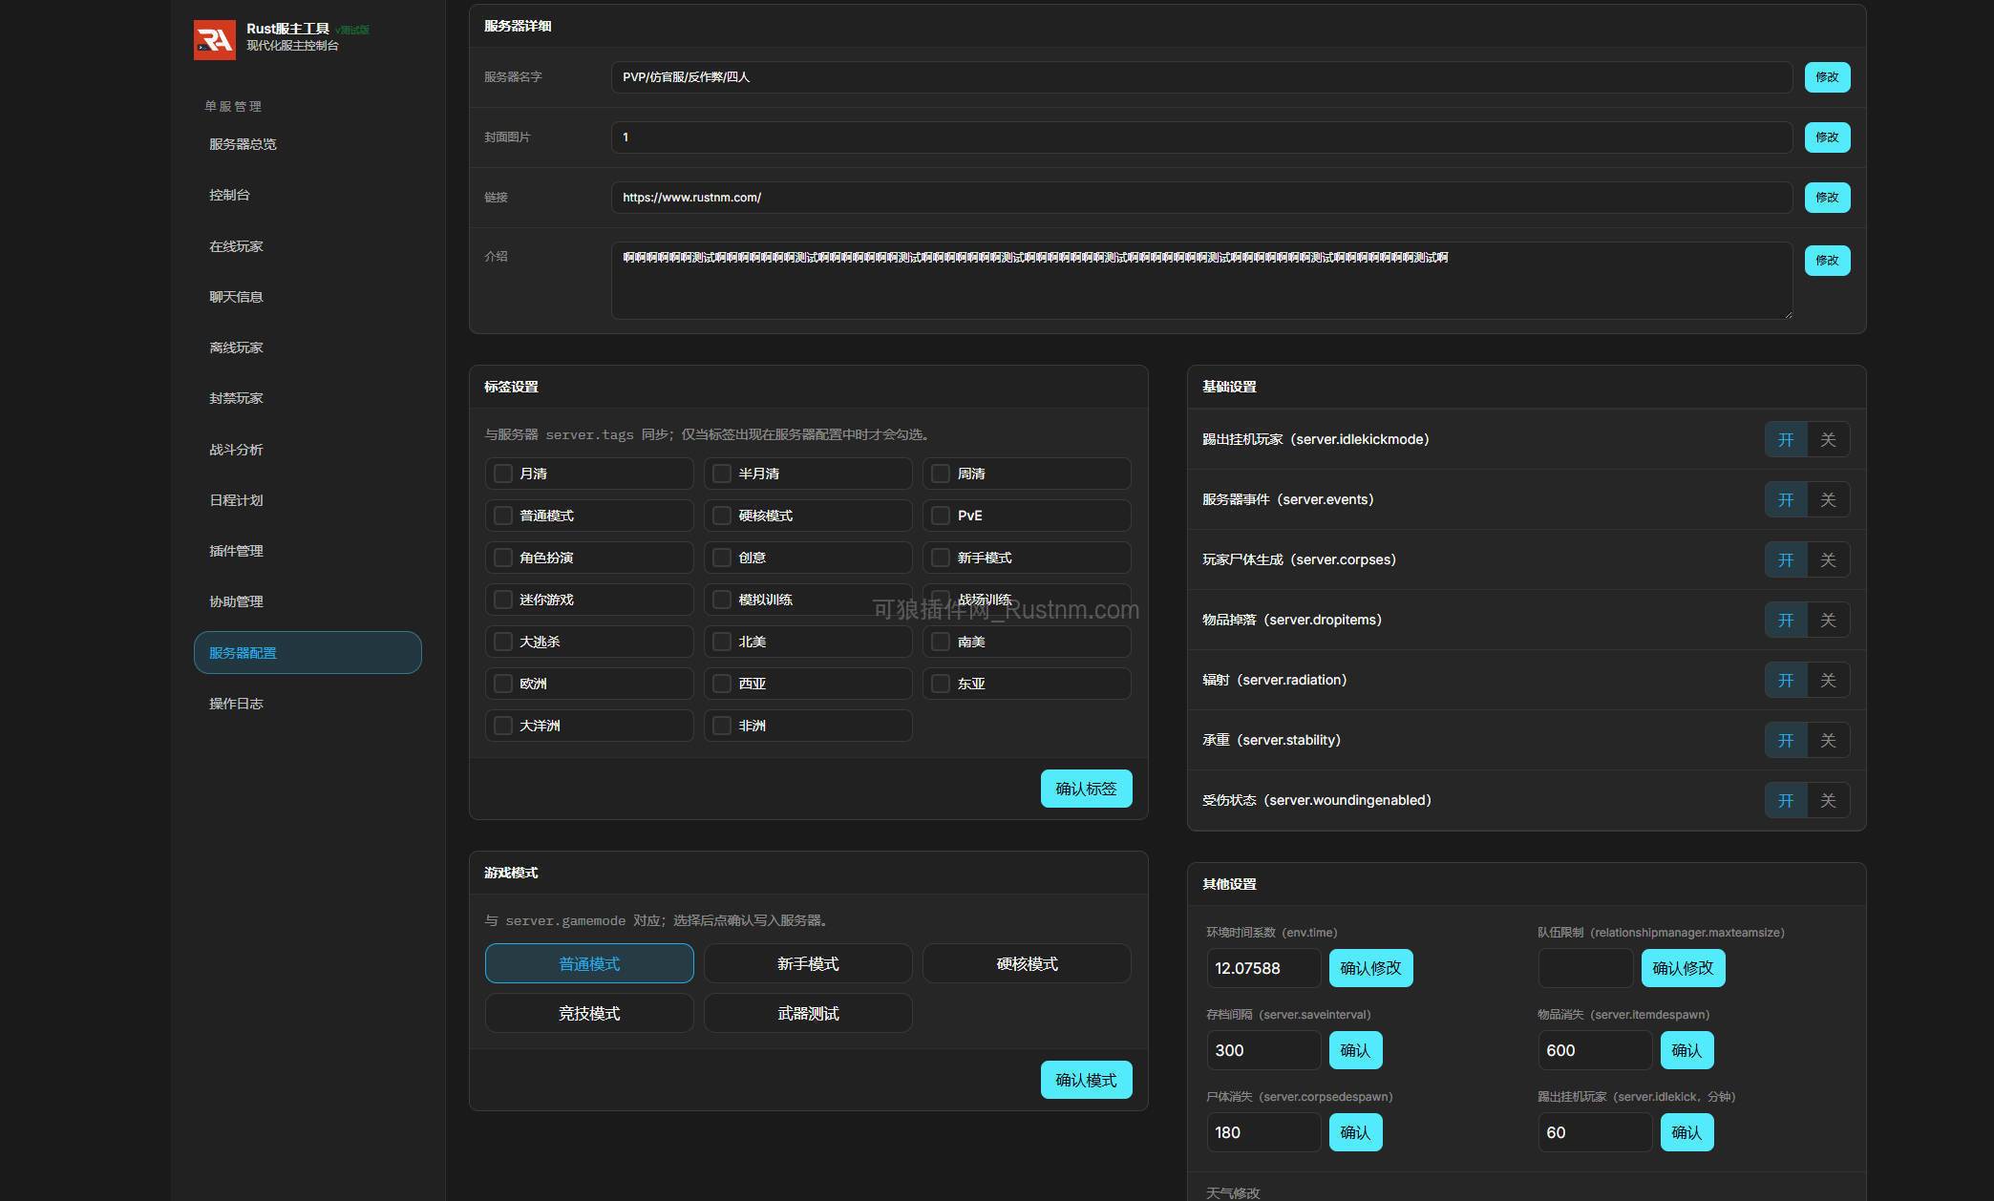Screen dimensions: 1994x1201
Task: Click the 物品消失 value field 600
Action: coord(1595,1050)
